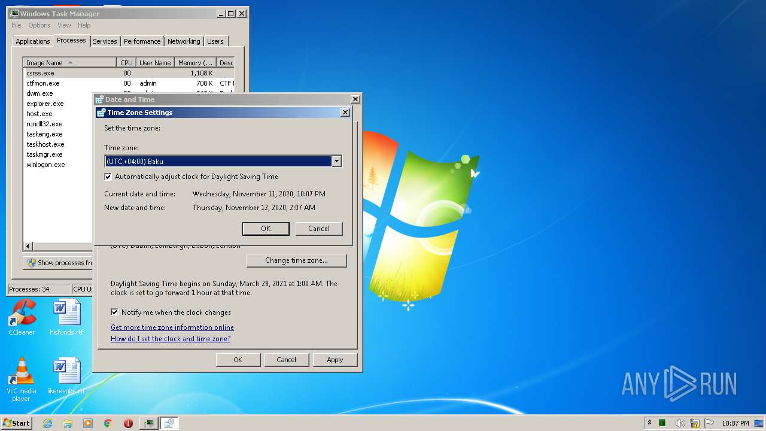
Task: Open the View menu in Task Manager
Action: click(x=64, y=25)
